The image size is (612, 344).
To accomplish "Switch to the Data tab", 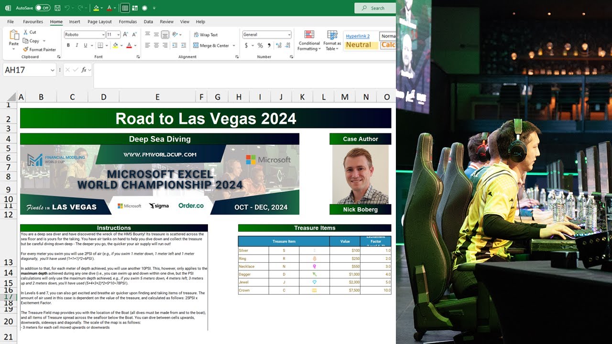I will [x=148, y=21].
